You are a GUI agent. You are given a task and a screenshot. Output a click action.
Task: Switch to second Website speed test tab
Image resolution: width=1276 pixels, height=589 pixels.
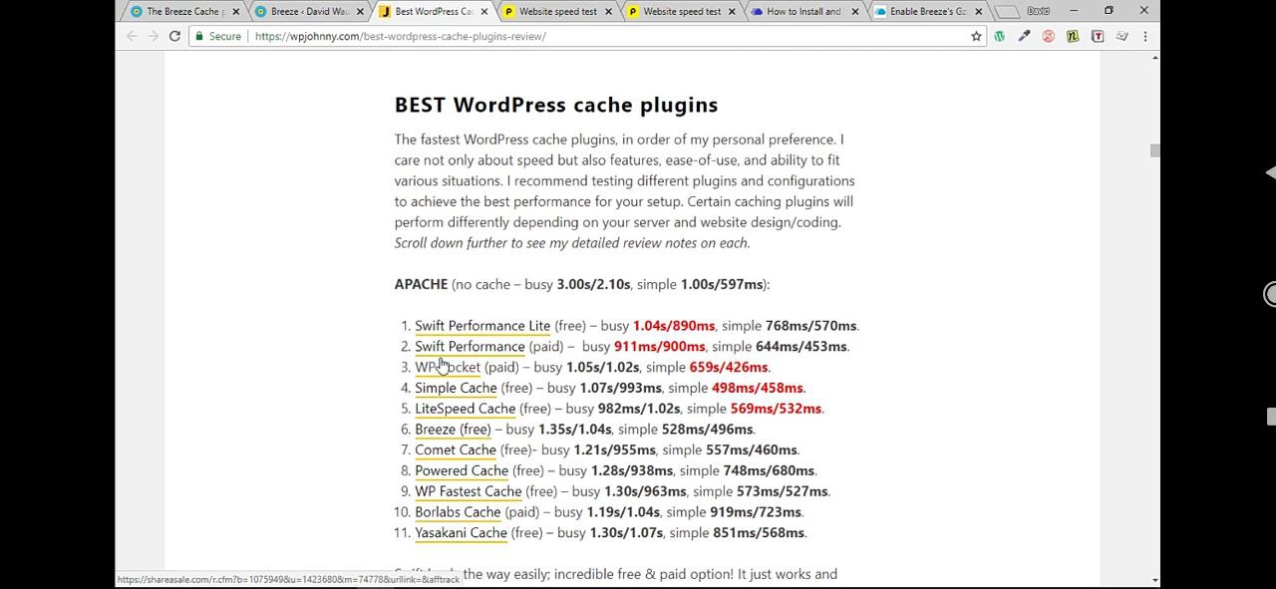682,12
